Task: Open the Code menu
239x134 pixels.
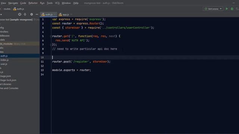Action: 23,3
